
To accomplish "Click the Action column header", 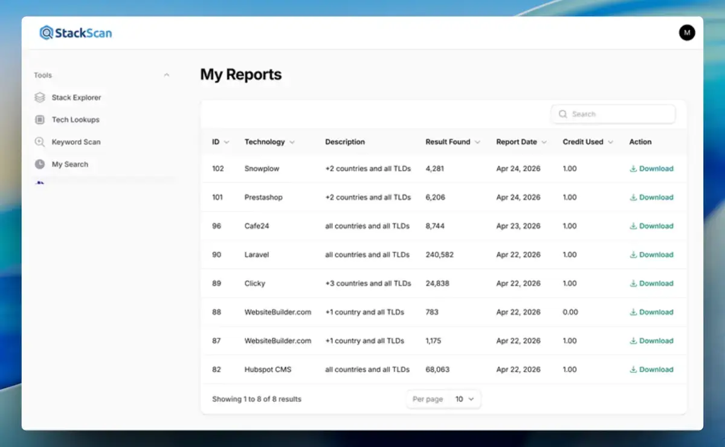I will click(x=640, y=142).
